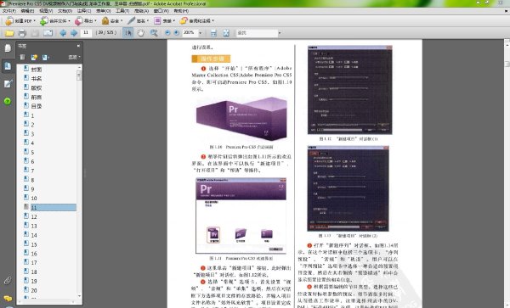Open the Document menu
510x308 pixels.
pos(65,11)
